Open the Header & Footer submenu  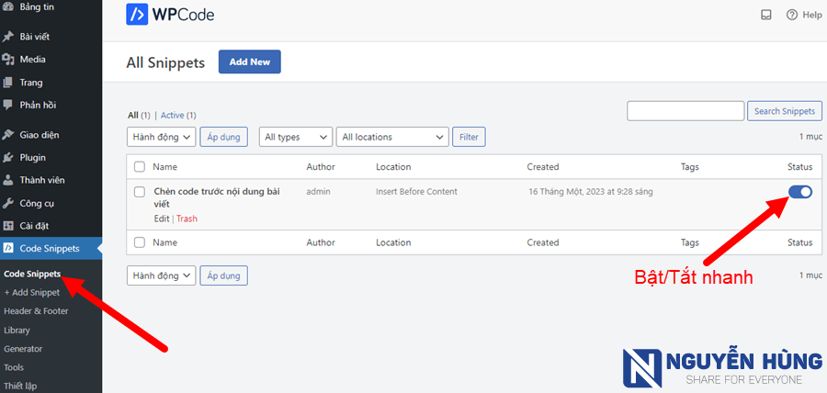36,311
